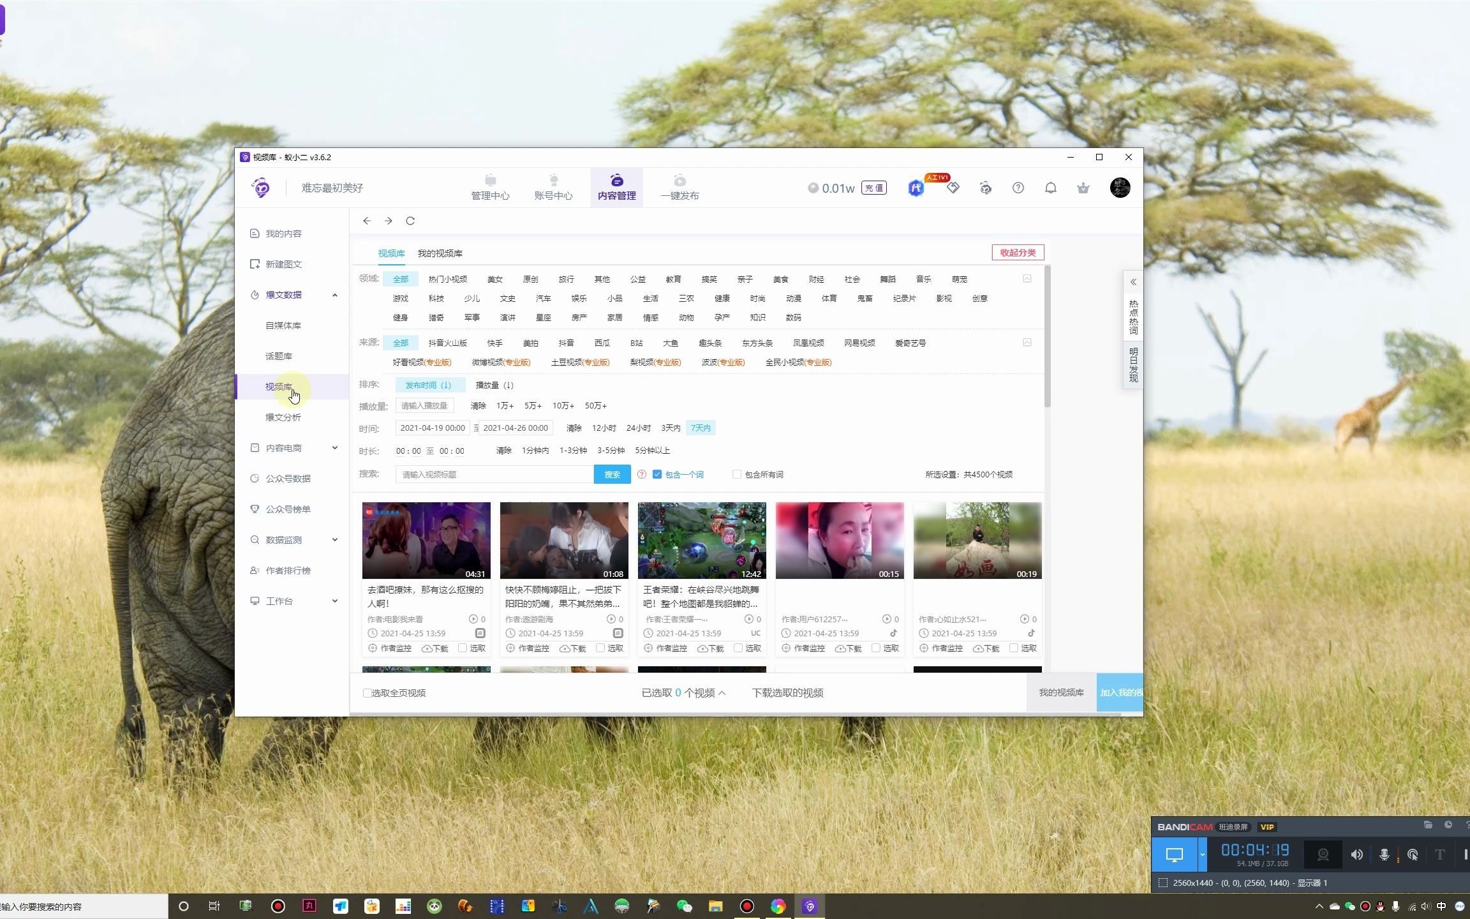Open the 王者荣耀 12:42 video thumbnail
Screen dimensions: 1470x919
702,541
